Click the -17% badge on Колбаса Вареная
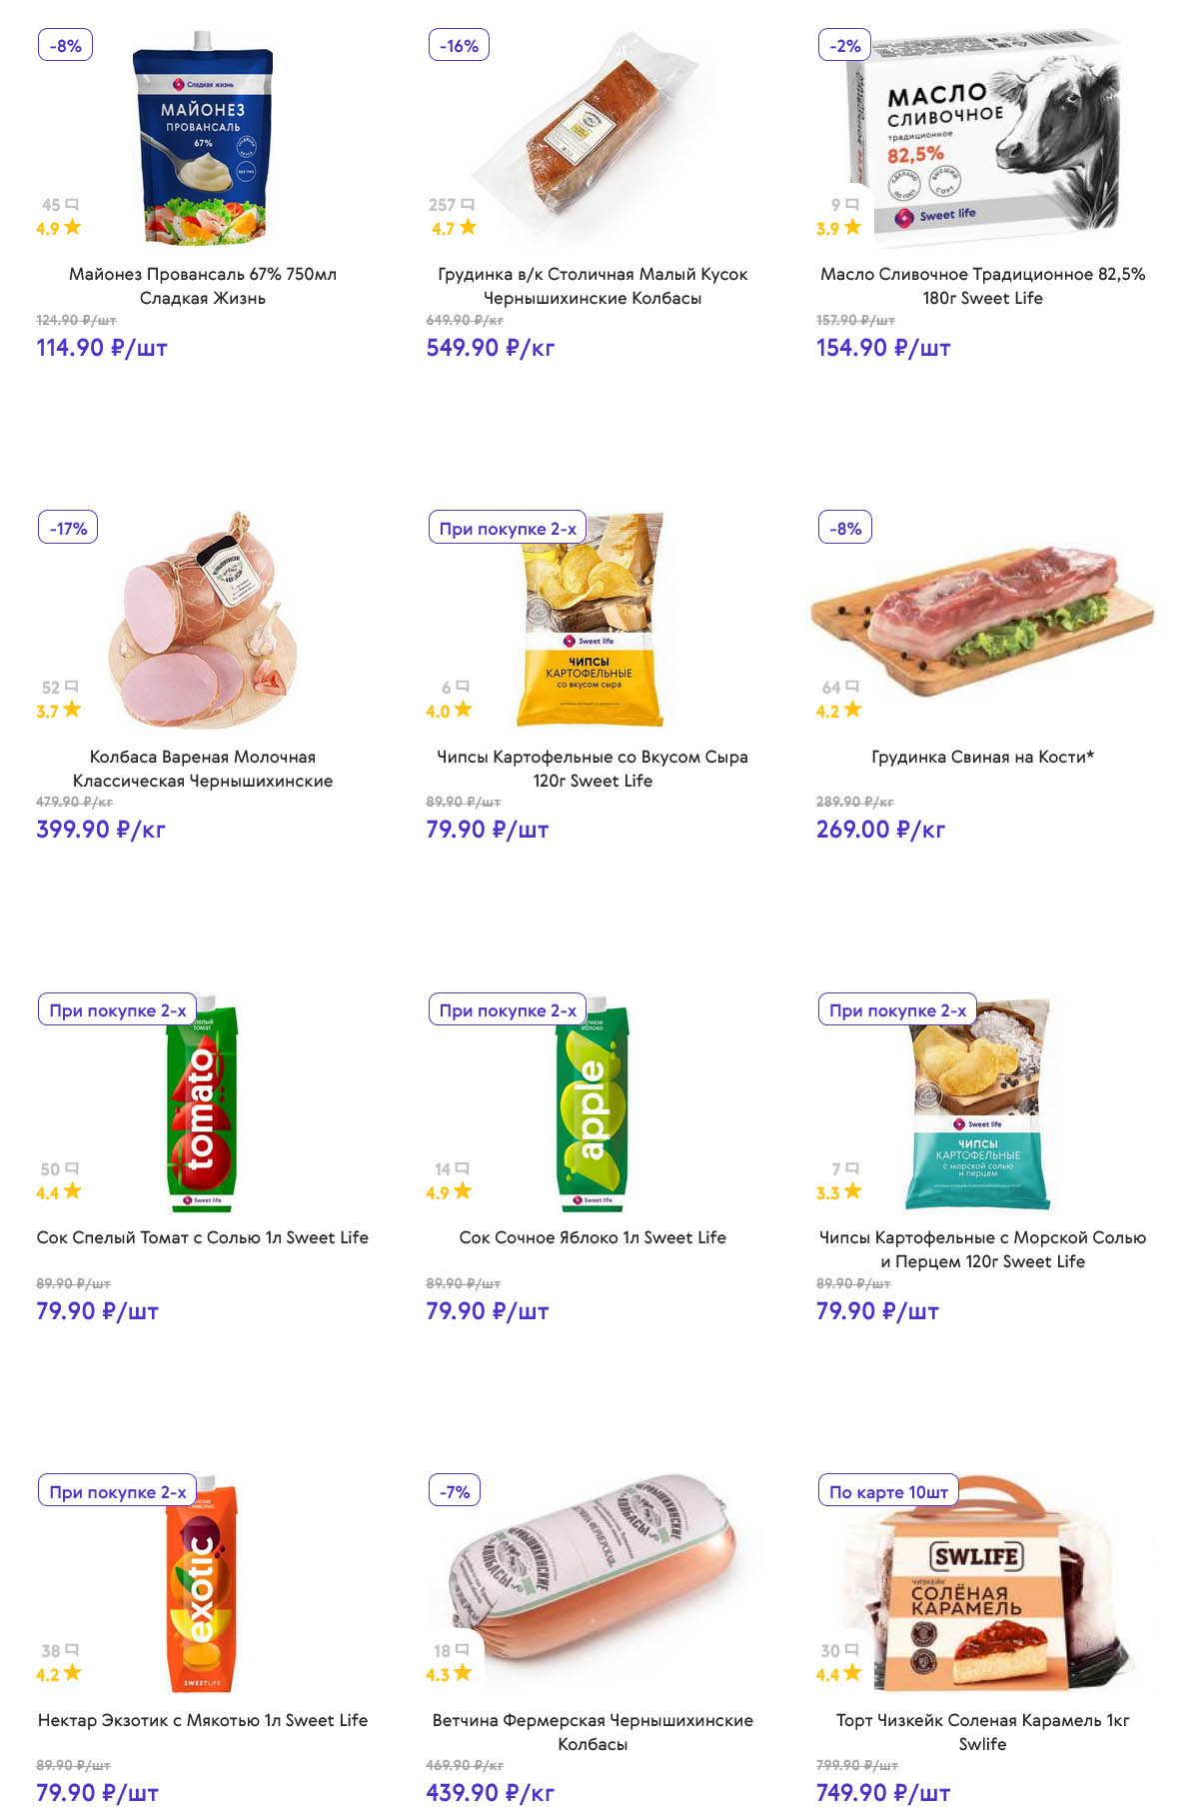The width and height of the screenshot is (1197, 1819). pos(68,529)
